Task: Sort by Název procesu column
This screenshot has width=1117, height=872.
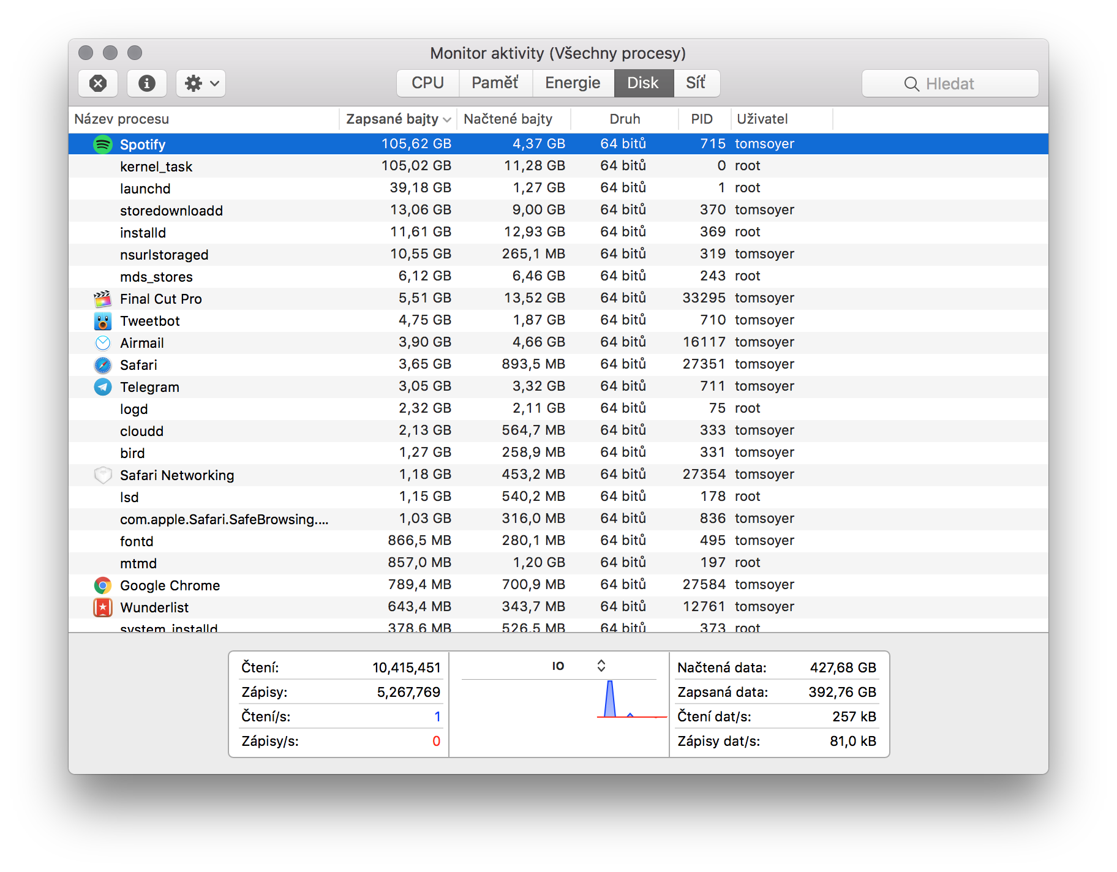Action: click(x=204, y=119)
